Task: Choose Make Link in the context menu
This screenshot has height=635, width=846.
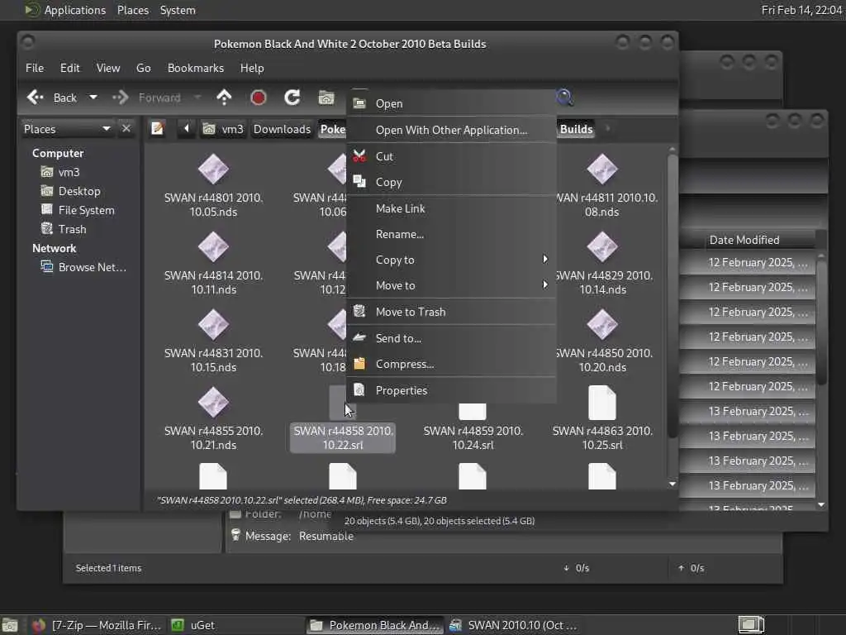Action: point(452,208)
